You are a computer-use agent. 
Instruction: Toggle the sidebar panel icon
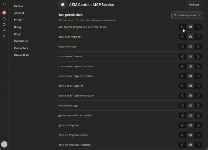tap(4, 4)
